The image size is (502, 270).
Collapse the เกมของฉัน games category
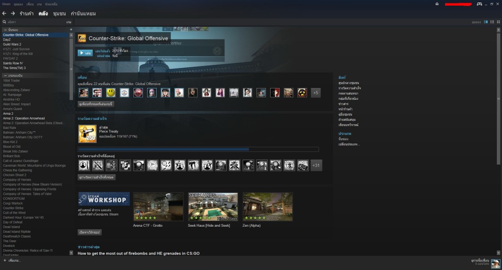point(5,75)
